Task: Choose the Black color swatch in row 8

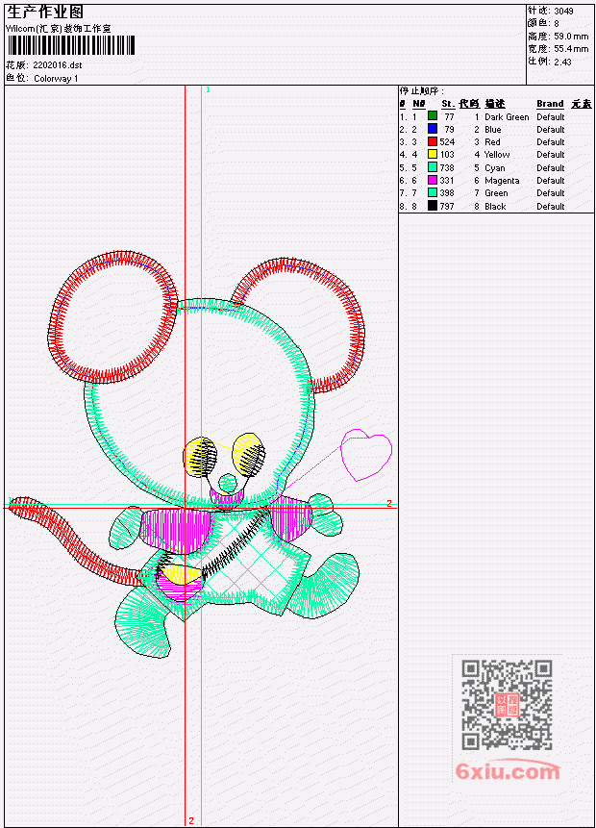Action: coord(433,206)
